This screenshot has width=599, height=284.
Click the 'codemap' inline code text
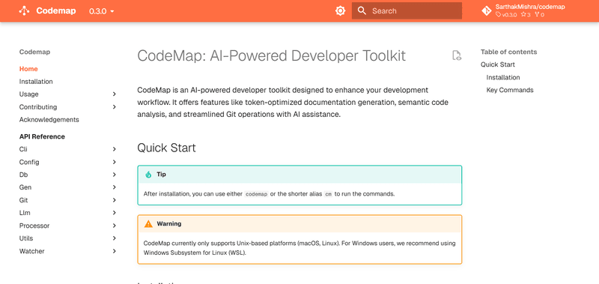click(256, 194)
